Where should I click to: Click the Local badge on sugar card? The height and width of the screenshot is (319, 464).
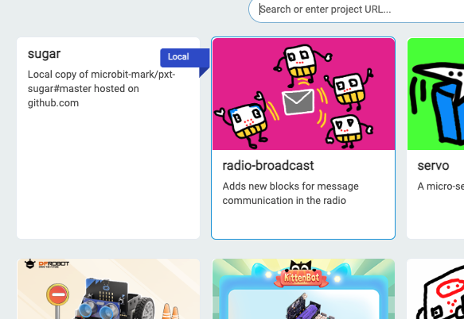(x=185, y=57)
